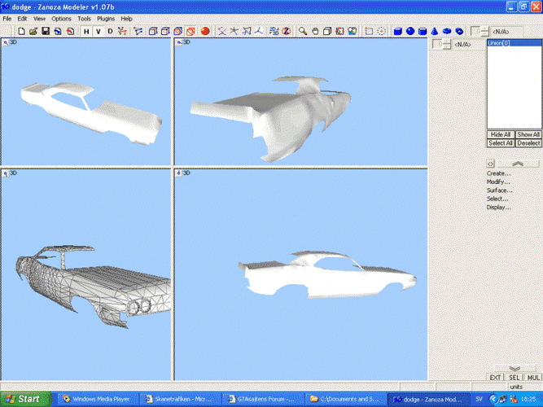Click the Select All button
Image resolution: width=543 pixels, height=407 pixels.
[500, 143]
